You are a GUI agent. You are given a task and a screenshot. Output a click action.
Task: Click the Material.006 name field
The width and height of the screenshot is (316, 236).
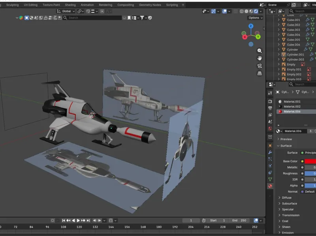(295, 131)
